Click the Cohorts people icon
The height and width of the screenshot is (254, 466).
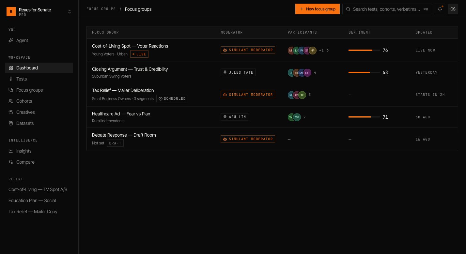click(11, 101)
